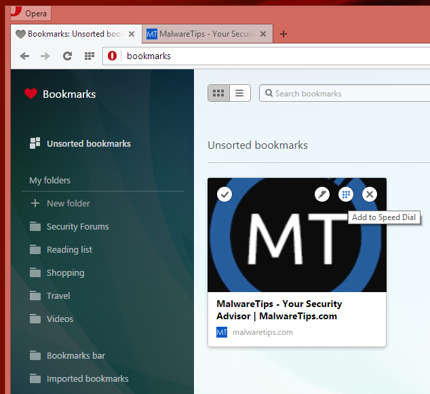Open a new tab with plus button

click(x=284, y=34)
